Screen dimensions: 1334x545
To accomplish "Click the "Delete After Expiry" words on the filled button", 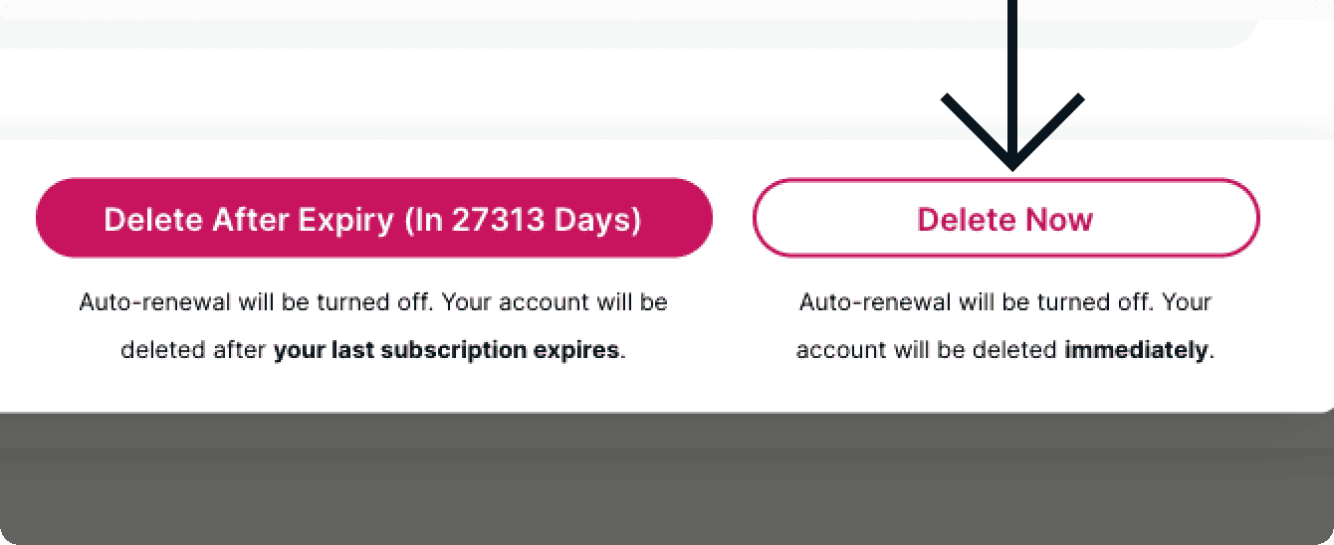I will [249, 219].
